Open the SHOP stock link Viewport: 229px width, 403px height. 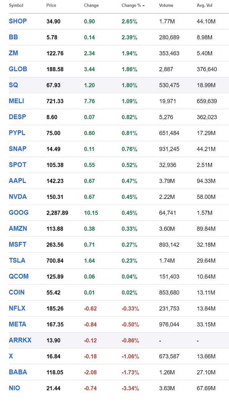[x=18, y=21]
